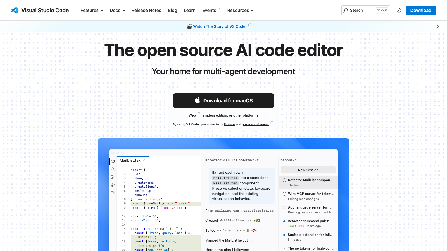Click the Edited MailList.tsx +18 -74 line
Screen dimensions: 447x251
[231, 231]
